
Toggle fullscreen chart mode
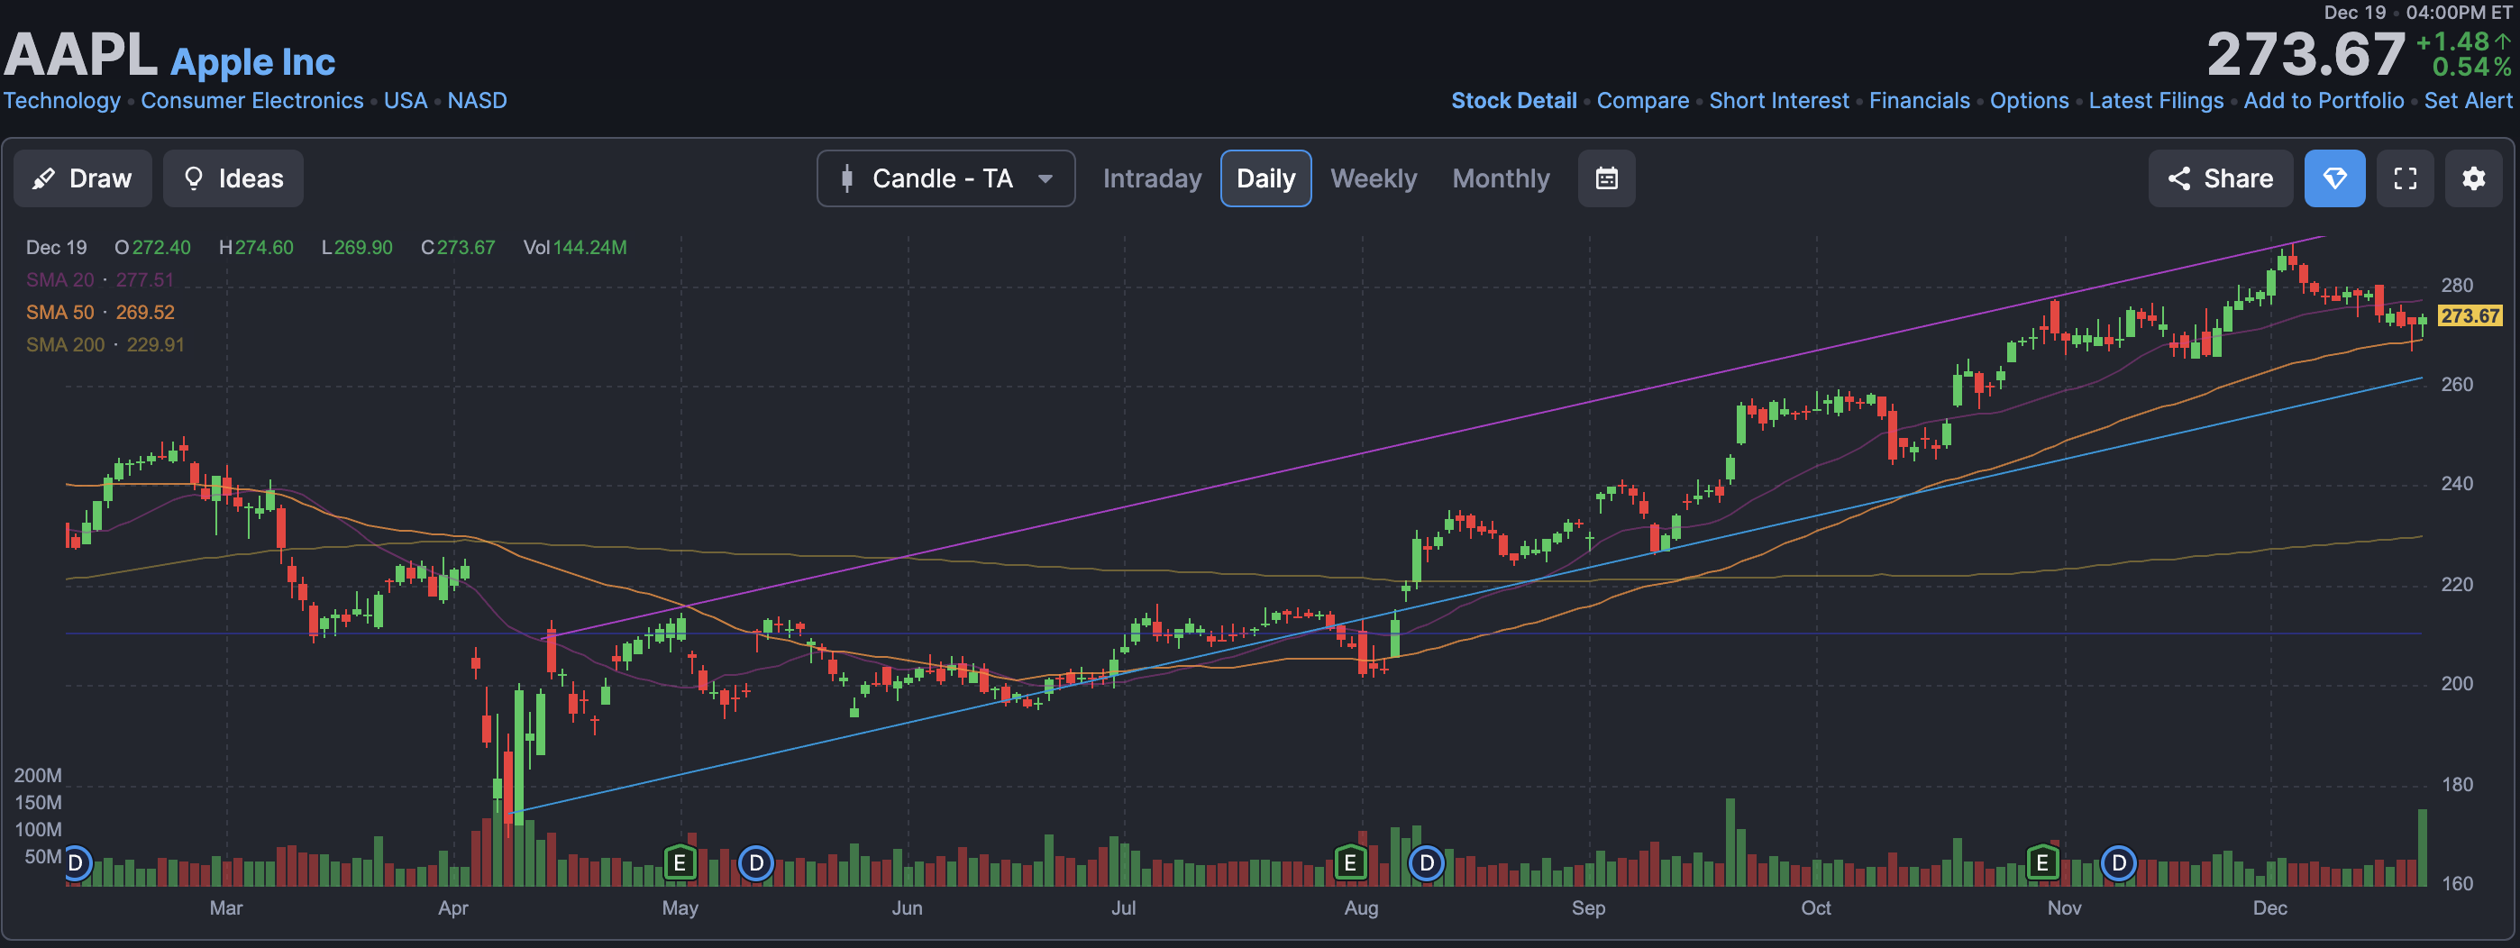tap(2405, 178)
